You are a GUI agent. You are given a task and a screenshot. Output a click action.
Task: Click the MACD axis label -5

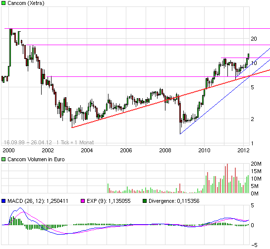coord(254,245)
